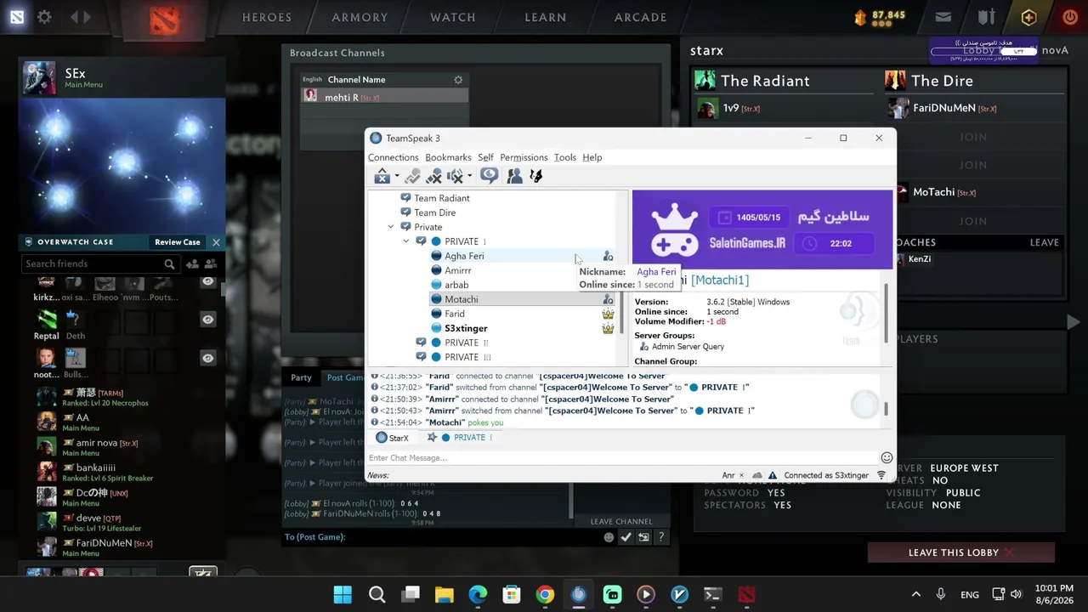Screen dimensions: 1088x612
Task: Open Connections menu in TeamSpeak
Action: point(393,157)
